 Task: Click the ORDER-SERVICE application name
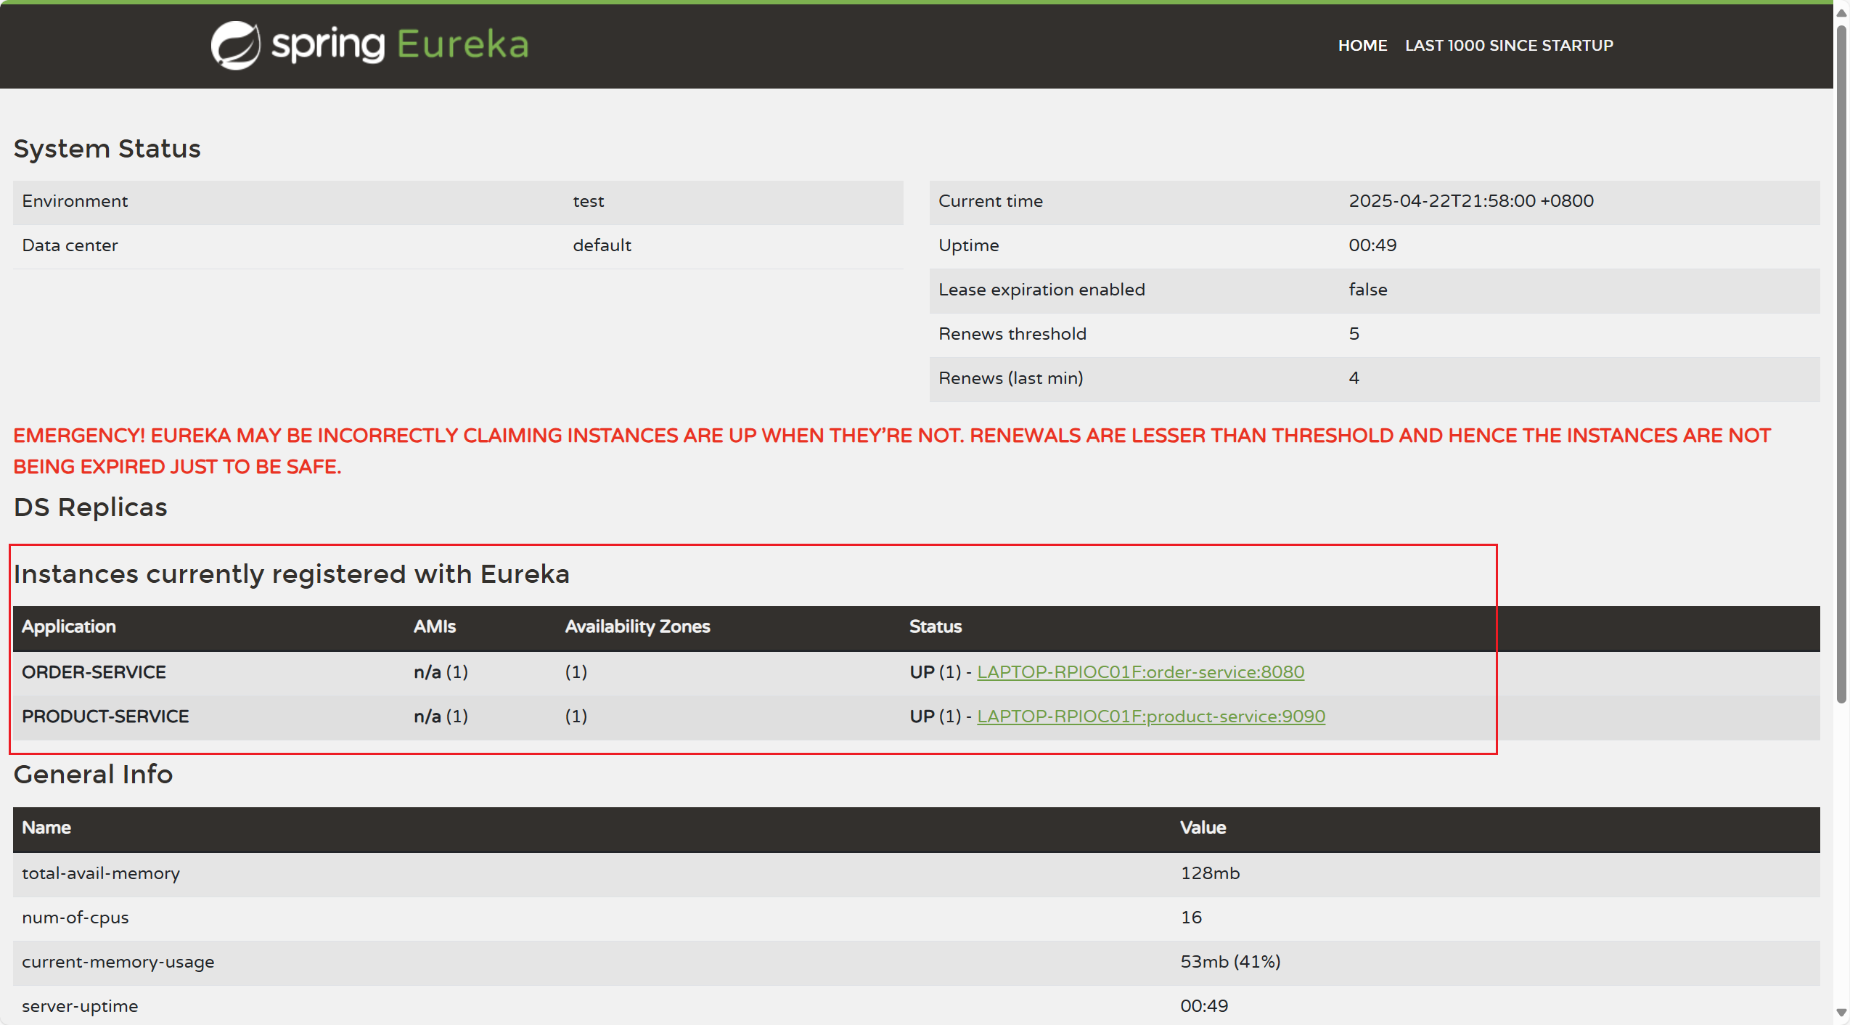[x=94, y=672]
